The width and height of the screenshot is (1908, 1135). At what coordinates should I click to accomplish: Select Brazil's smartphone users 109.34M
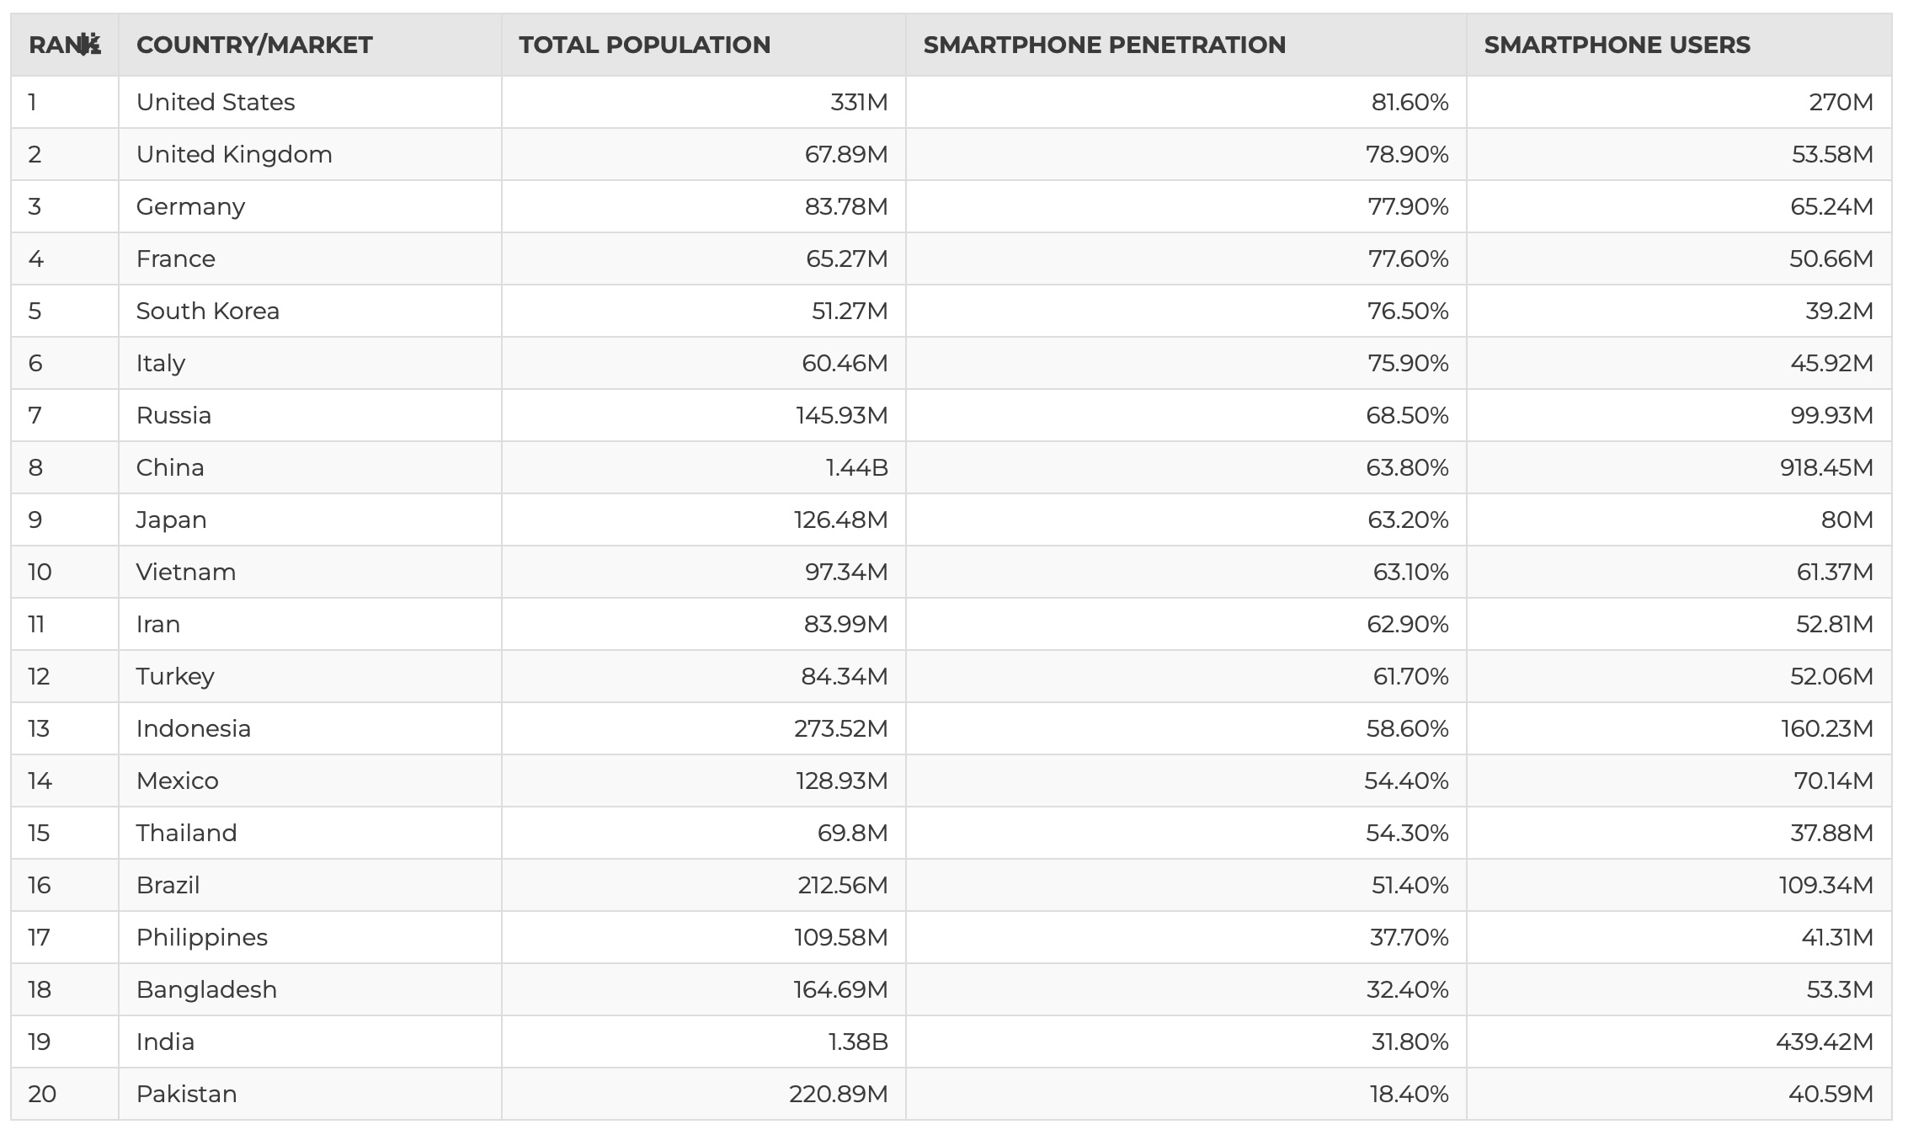click(x=1825, y=886)
